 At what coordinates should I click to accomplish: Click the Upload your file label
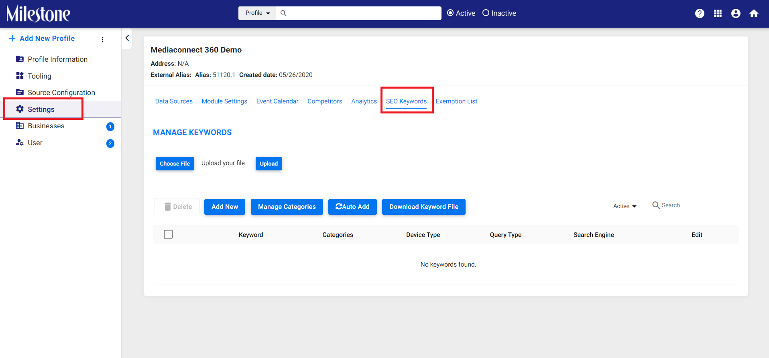click(x=223, y=163)
